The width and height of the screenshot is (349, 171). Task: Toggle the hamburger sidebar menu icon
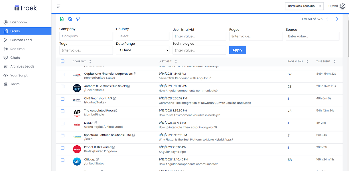pos(58,6)
